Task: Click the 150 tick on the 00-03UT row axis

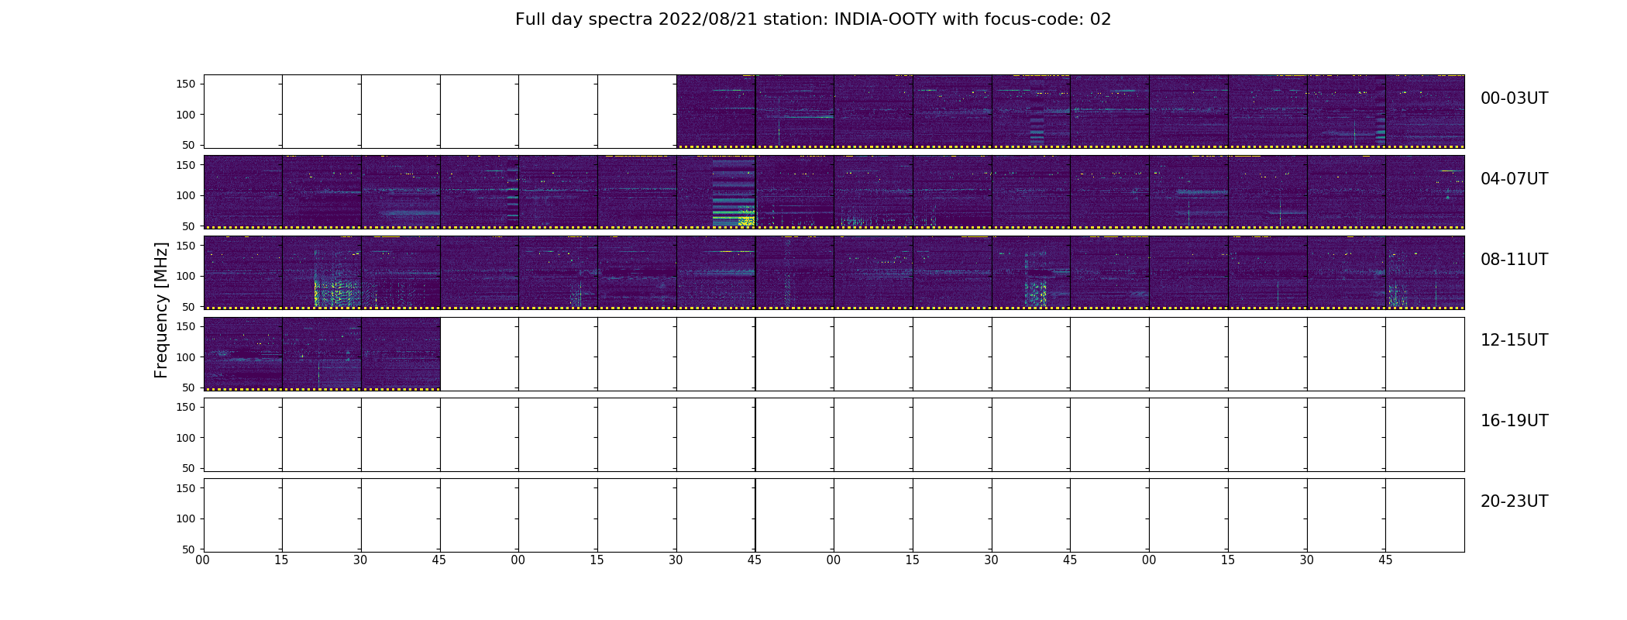Action: click(186, 84)
